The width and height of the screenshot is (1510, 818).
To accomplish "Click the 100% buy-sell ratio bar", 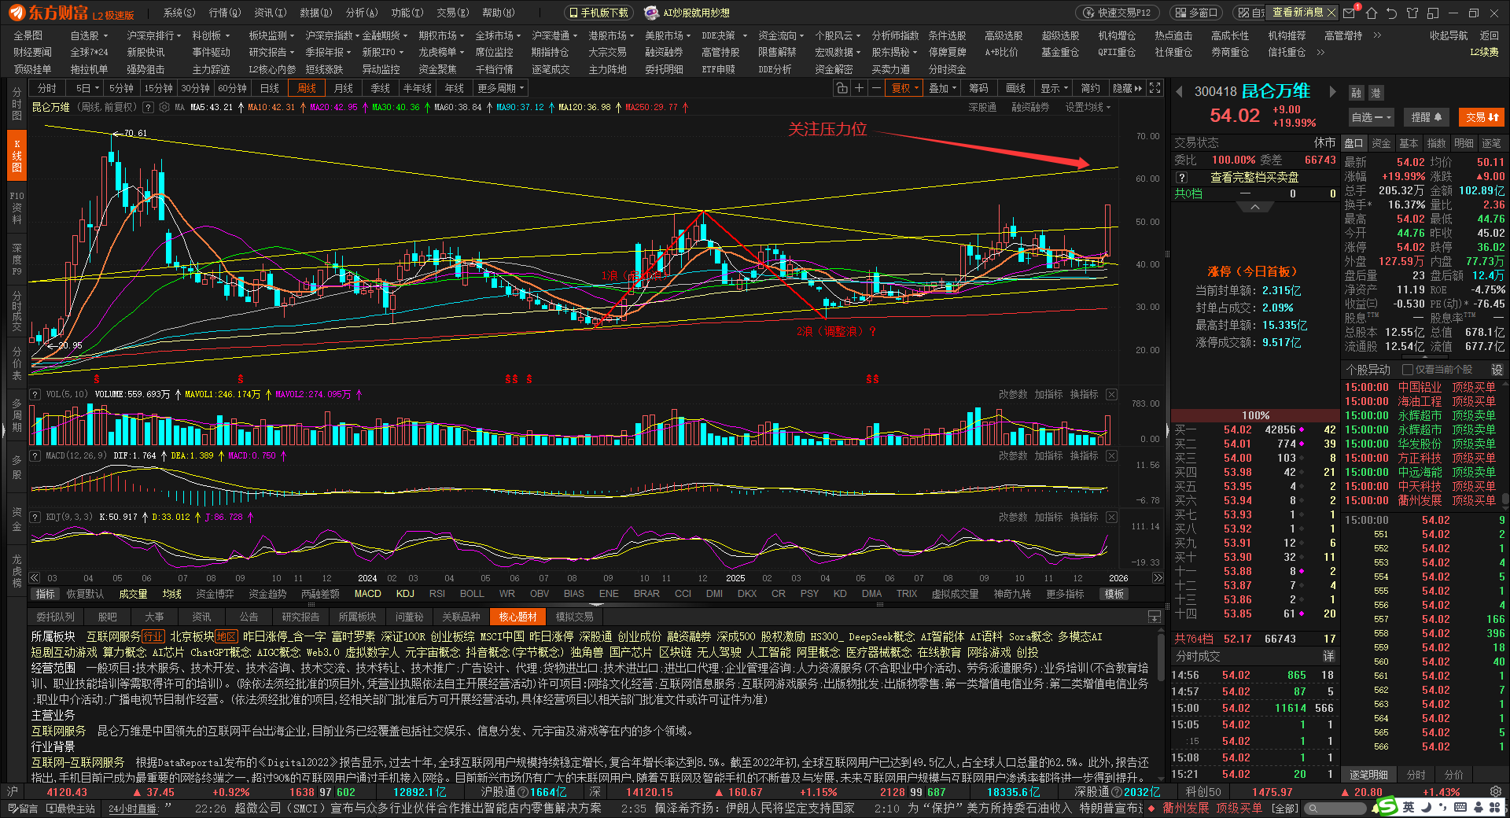I will point(1255,415).
